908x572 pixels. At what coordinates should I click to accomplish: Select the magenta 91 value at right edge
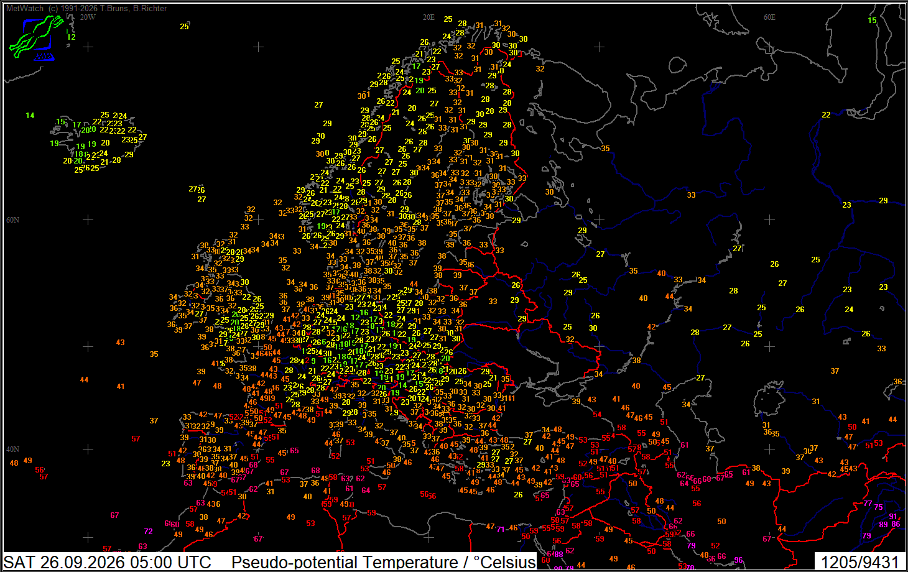pos(893,517)
